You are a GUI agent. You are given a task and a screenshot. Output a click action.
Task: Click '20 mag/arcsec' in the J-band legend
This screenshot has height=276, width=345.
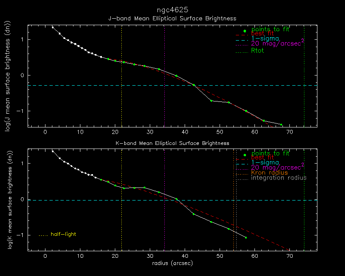tap(276, 43)
